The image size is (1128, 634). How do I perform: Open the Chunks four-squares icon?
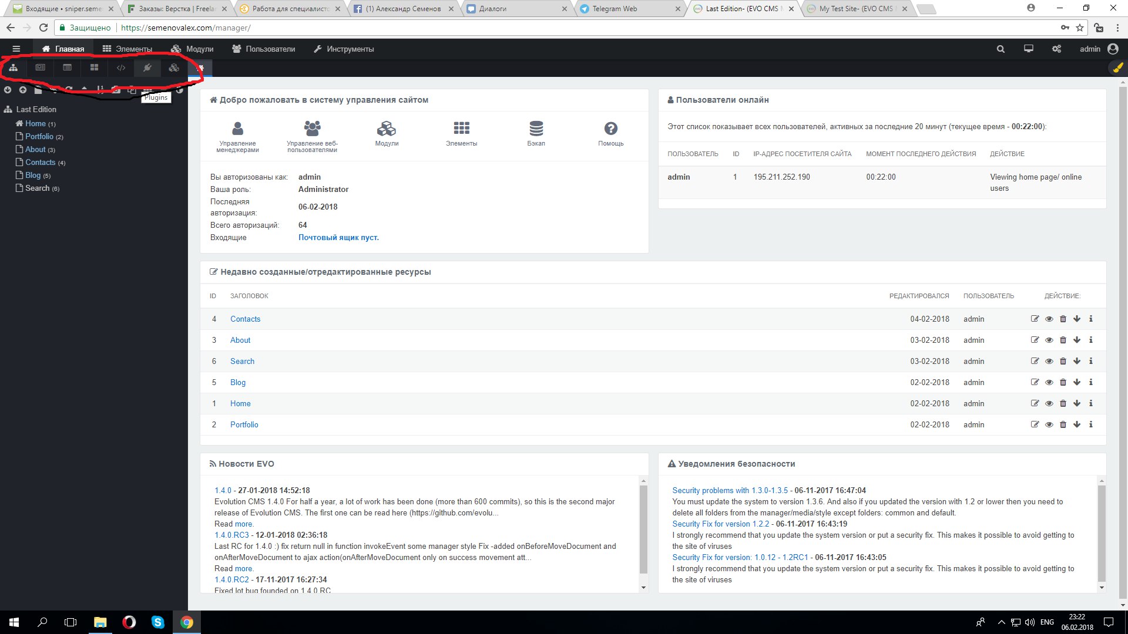[x=94, y=68]
